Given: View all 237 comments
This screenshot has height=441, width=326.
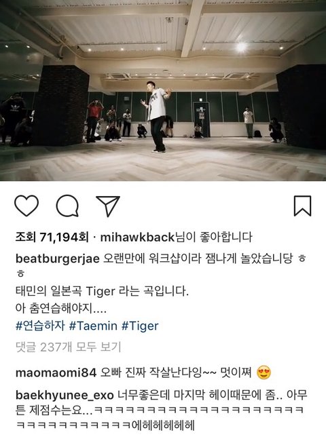Looking at the screenshot, I should click(68, 347).
